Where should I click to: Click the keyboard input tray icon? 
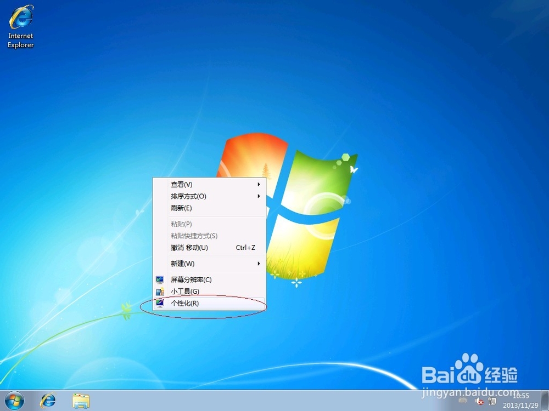(x=462, y=401)
